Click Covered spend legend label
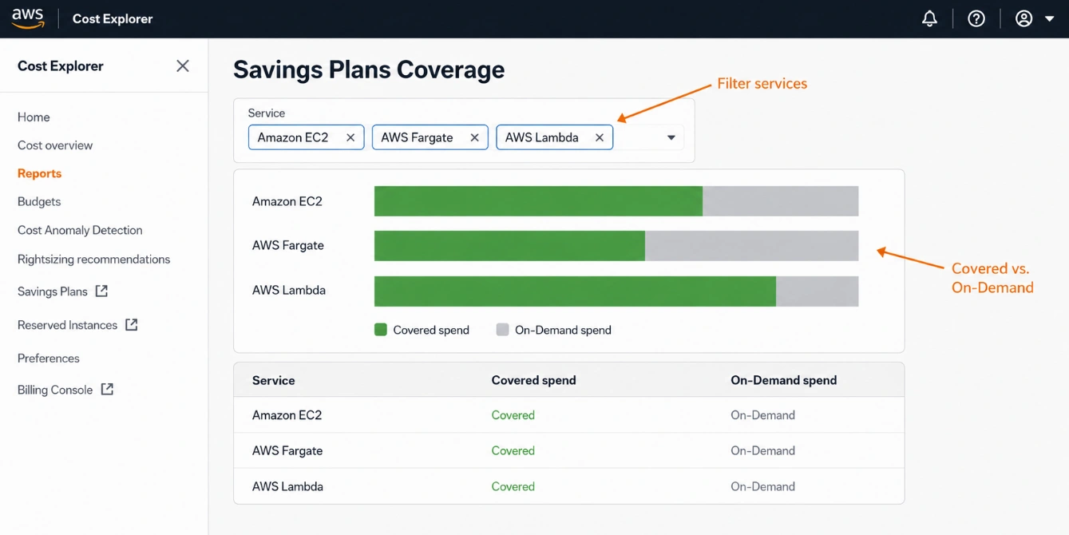1069x535 pixels. click(x=431, y=330)
